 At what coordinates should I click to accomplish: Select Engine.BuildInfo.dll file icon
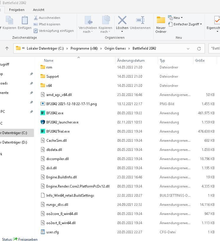43,177
